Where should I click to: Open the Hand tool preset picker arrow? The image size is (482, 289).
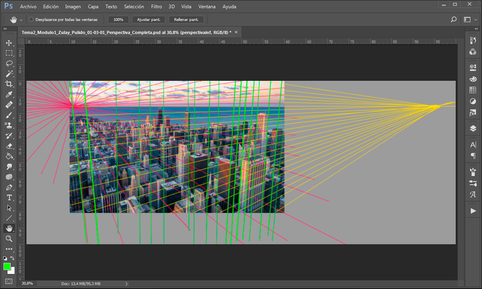coord(21,19)
